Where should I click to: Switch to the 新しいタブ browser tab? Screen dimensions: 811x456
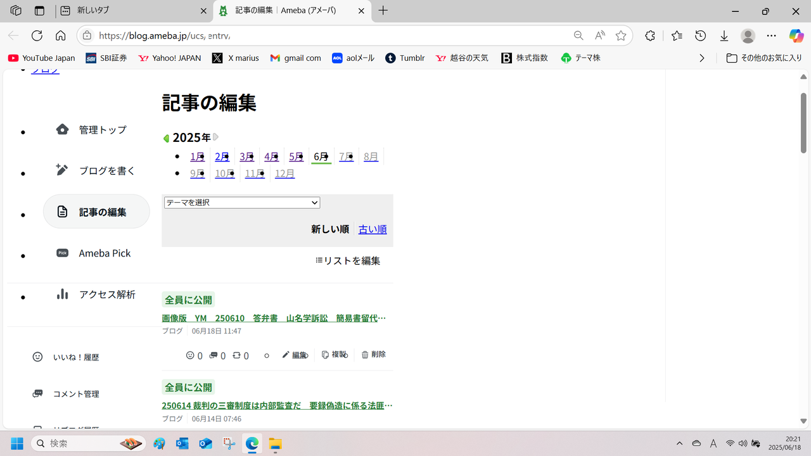[133, 11]
